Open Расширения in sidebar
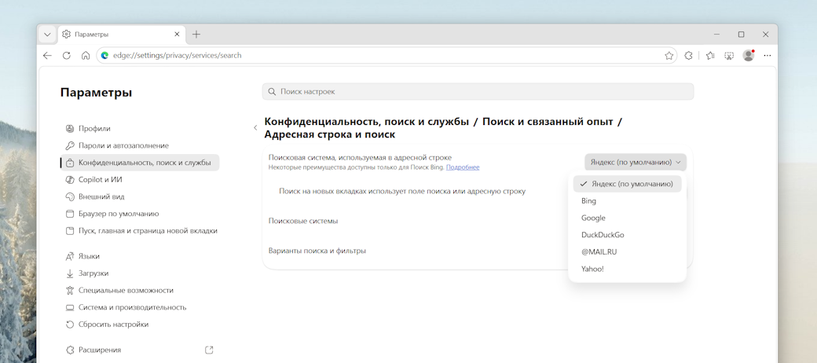This screenshot has height=363, width=817. tap(140, 350)
